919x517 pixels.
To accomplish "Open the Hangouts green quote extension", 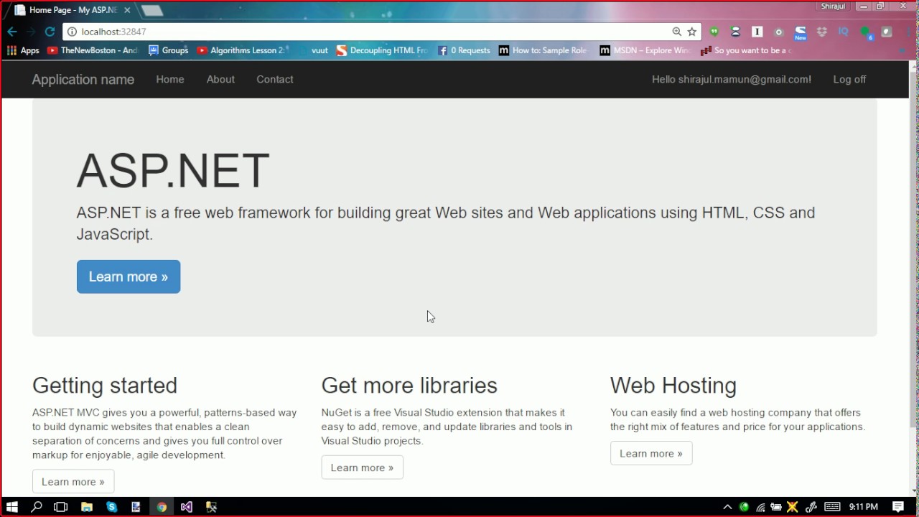I will (714, 32).
